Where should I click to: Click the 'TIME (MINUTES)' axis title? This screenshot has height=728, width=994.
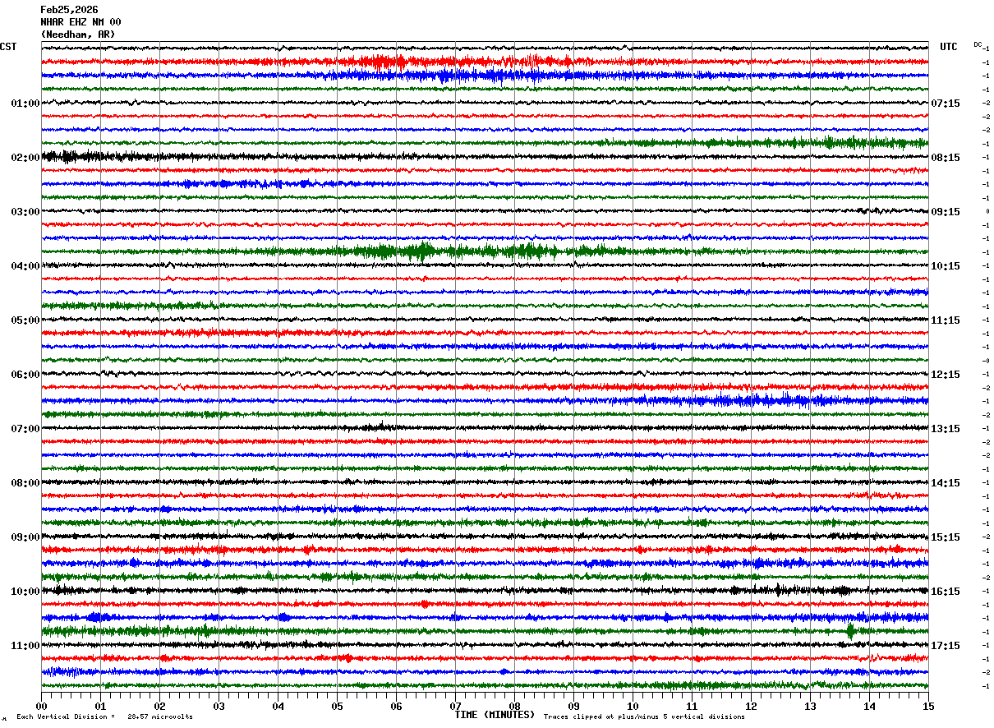[495, 715]
